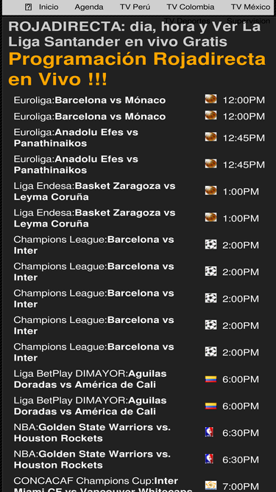The height and width of the screenshot is (492, 276).
Task: Click the ROJADIRECTA Liga Santander headline
Action: 135,34
